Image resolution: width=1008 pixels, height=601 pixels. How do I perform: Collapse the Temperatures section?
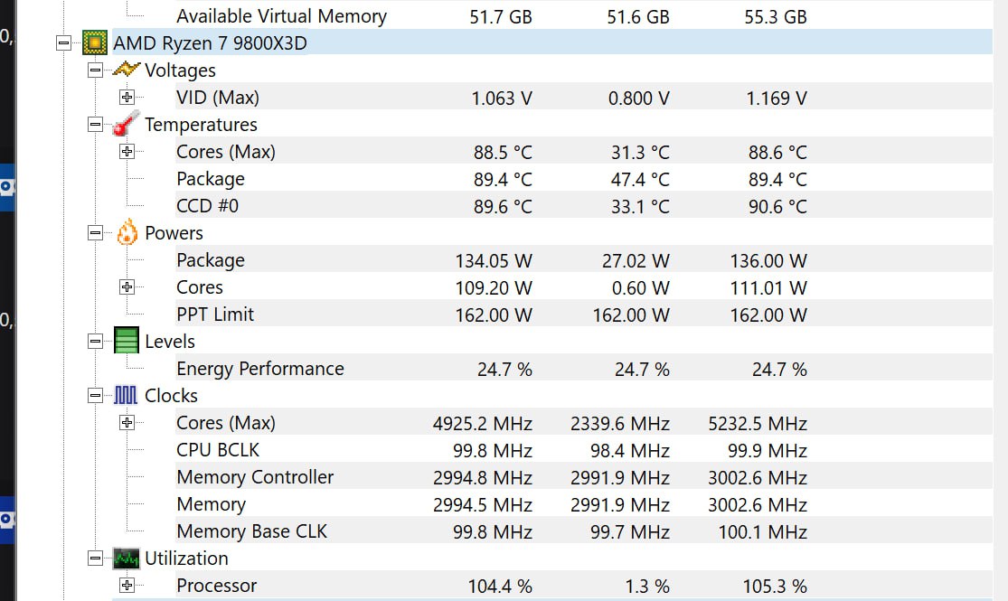click(x=95, y=124)
